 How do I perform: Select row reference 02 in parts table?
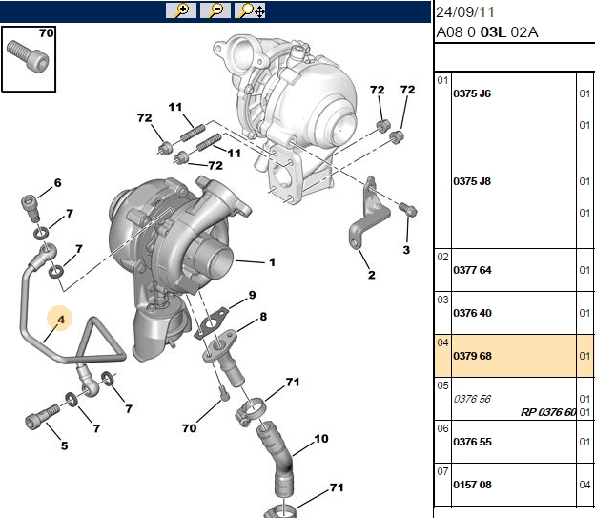(442, 257)
